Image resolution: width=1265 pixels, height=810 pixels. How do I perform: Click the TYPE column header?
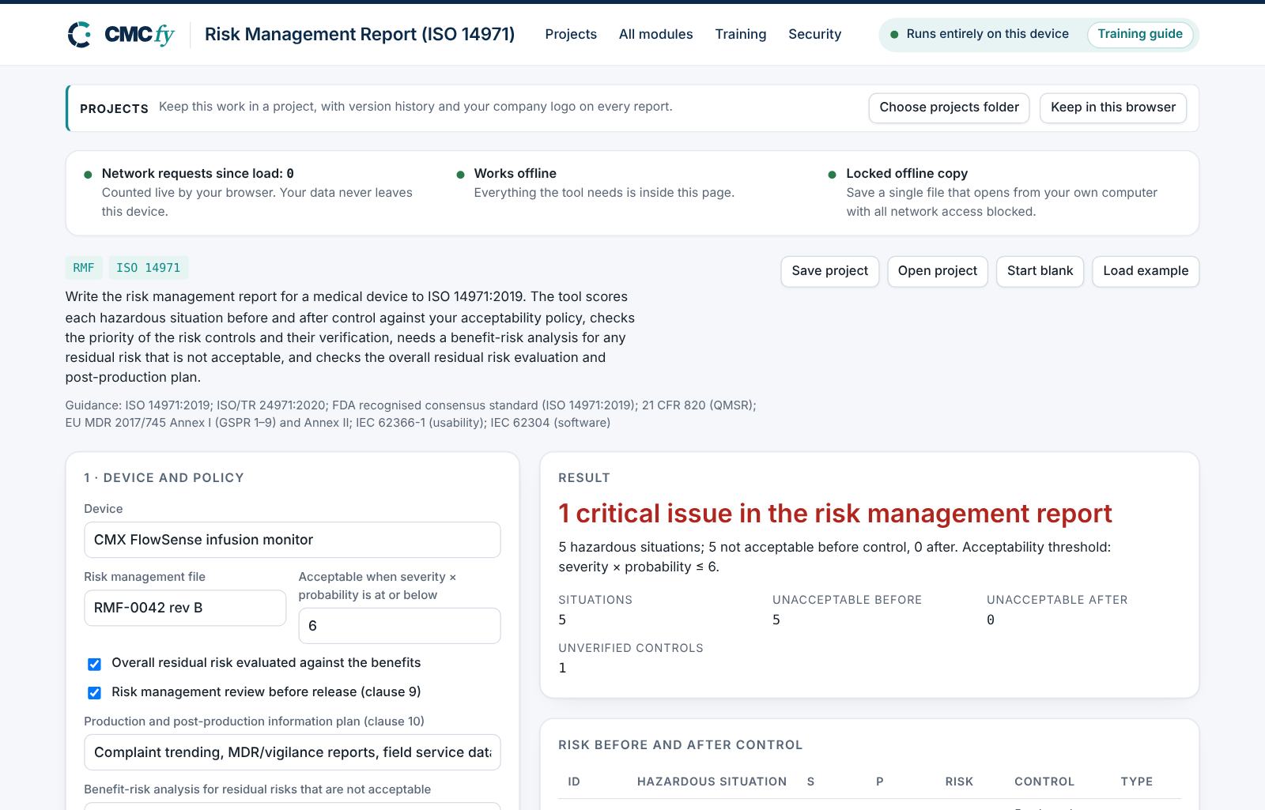pos(1136,782)
